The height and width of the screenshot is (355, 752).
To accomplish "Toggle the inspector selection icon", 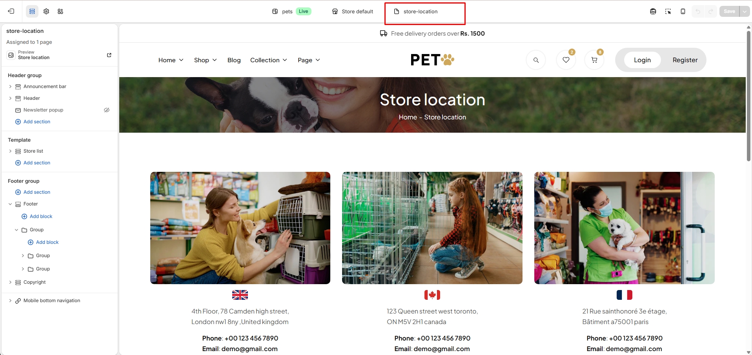I will pyautogui.click(x=668, y=11).
